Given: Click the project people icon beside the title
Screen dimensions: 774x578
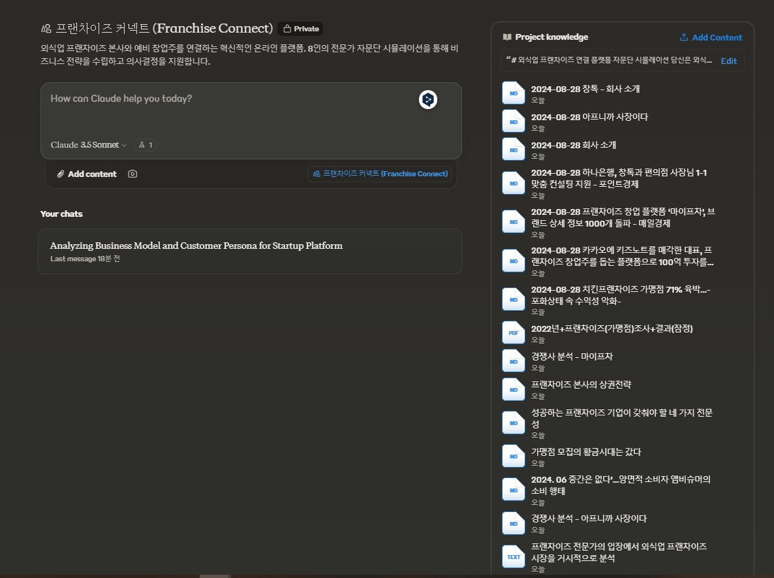Looking at the screenshot, I should pos(46,29).
